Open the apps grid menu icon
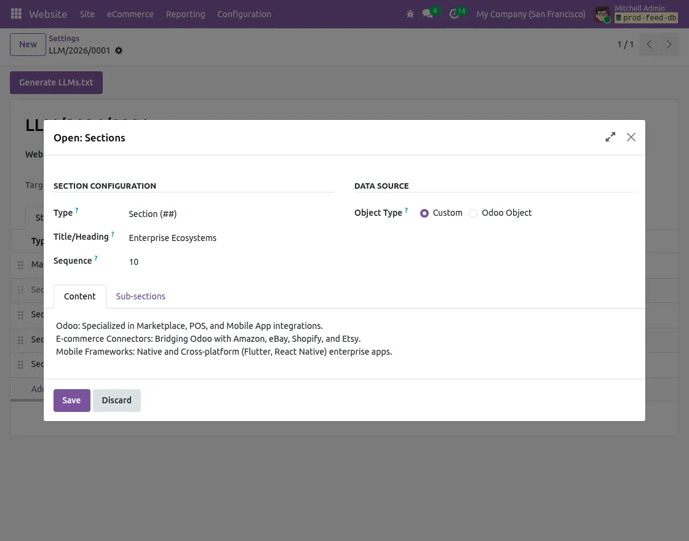The width and height of the screenshot is (689, 541). (16, 14)
